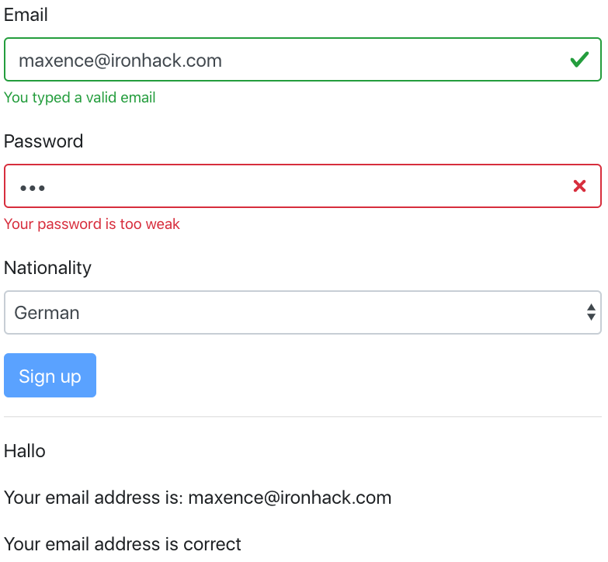Click the horizontal divider below Sign up
The height and width of the screenshot is (562, 608).
click(x=303, y=417)
